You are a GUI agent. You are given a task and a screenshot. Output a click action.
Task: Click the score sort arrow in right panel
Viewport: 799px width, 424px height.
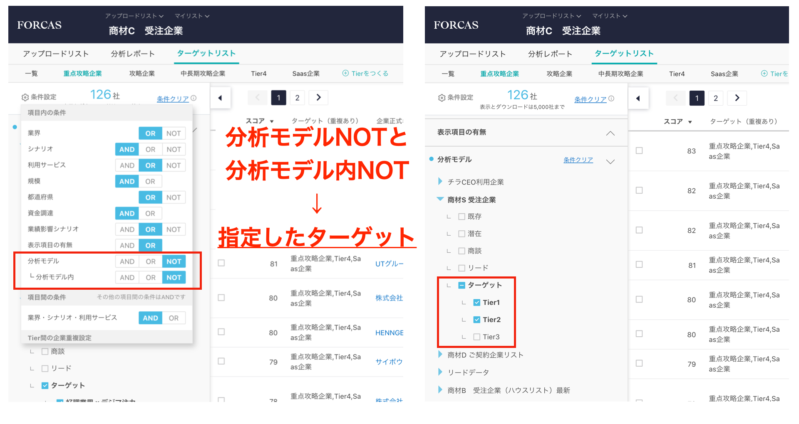[690, 122]
